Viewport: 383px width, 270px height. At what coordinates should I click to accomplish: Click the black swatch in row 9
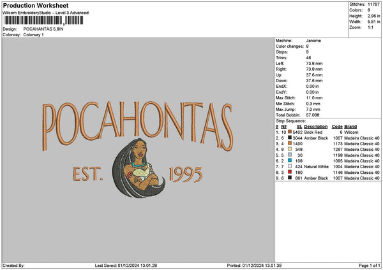pos(290,178)
